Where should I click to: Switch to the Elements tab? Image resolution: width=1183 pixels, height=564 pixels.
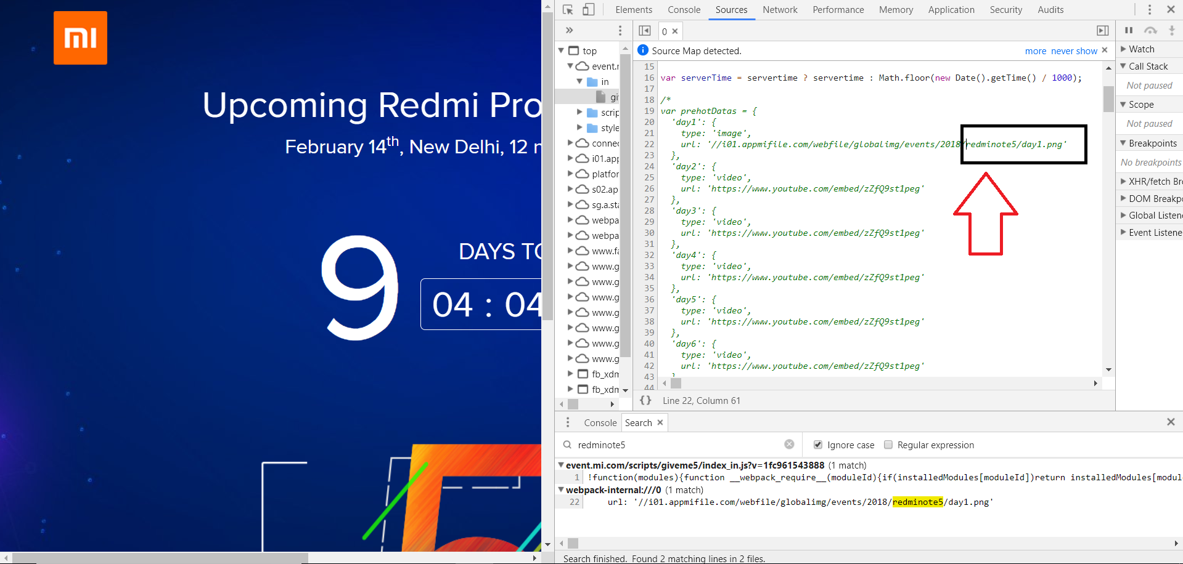634,10
